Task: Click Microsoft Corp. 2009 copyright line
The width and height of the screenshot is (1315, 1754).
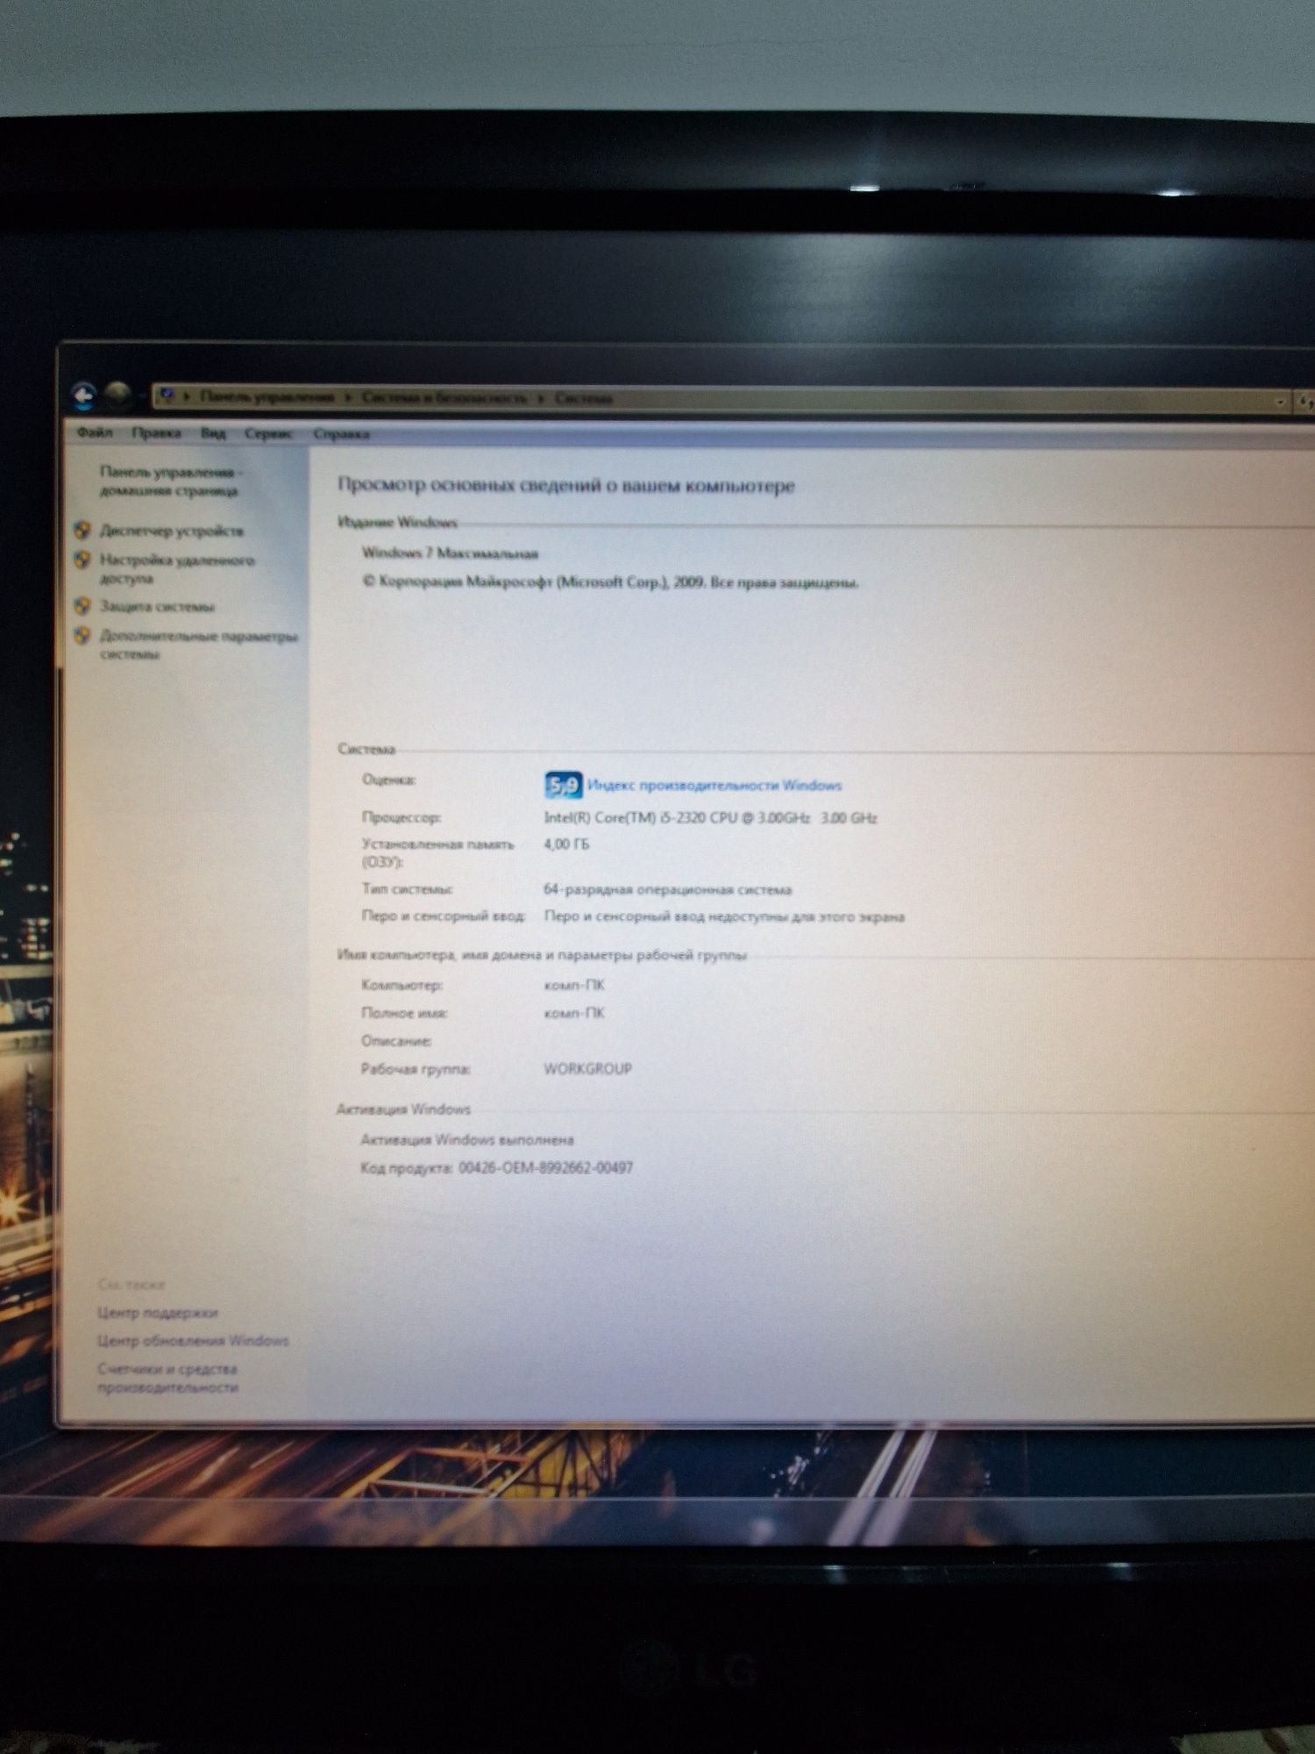Action: click(610, 581)
